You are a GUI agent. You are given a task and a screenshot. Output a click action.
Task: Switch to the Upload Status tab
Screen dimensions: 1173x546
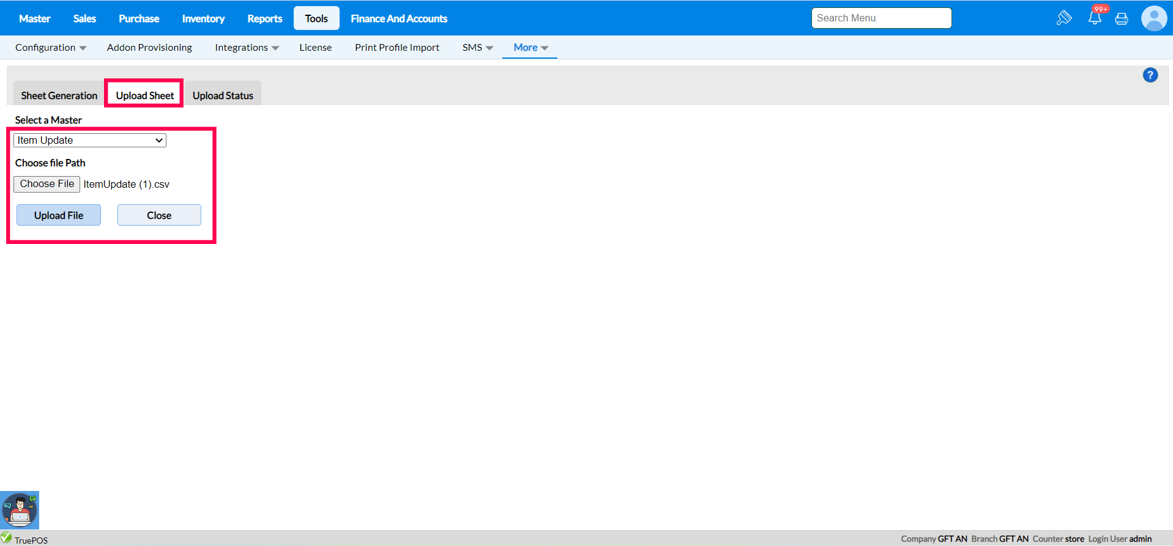point(223,95)
